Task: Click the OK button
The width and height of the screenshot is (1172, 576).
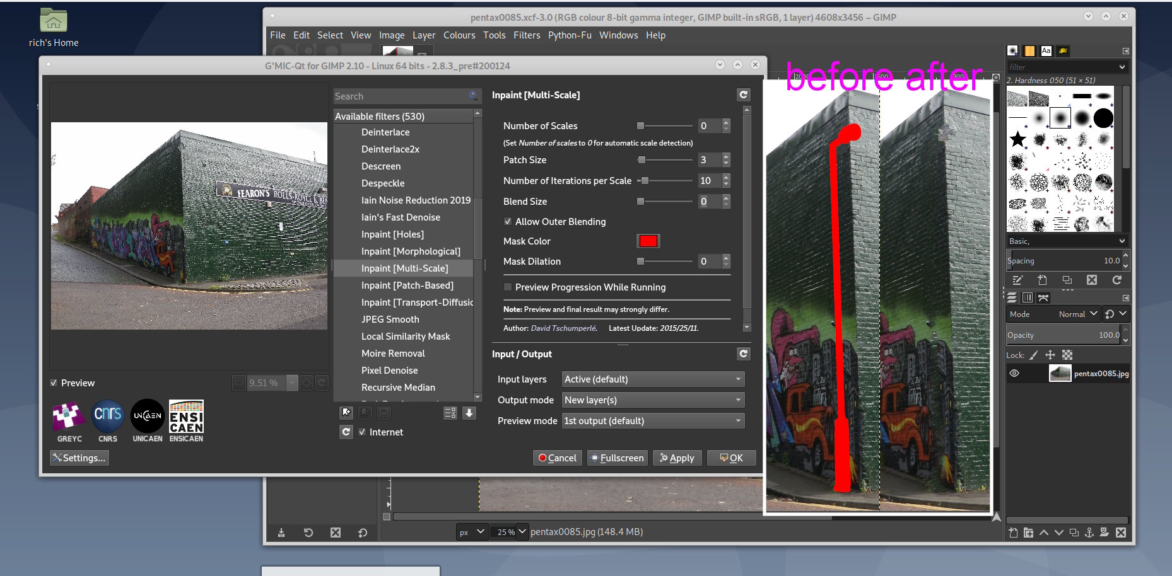Action: [732, 458]
